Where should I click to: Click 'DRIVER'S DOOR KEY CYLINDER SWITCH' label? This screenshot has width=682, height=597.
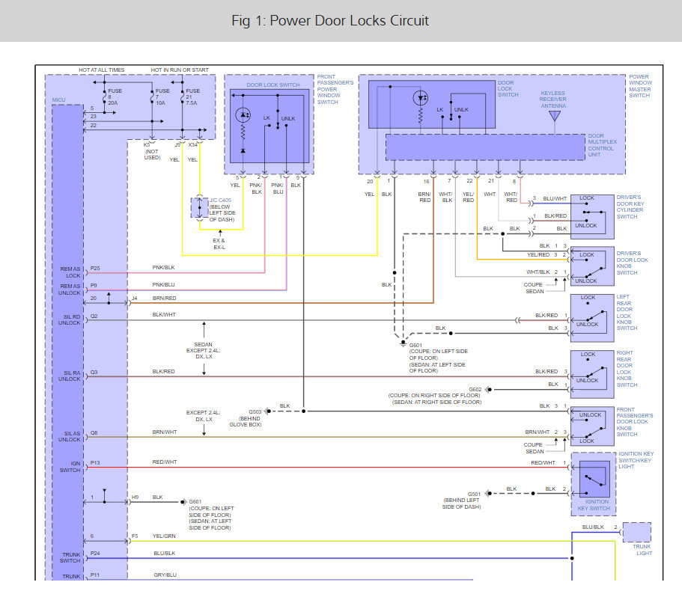630,206
